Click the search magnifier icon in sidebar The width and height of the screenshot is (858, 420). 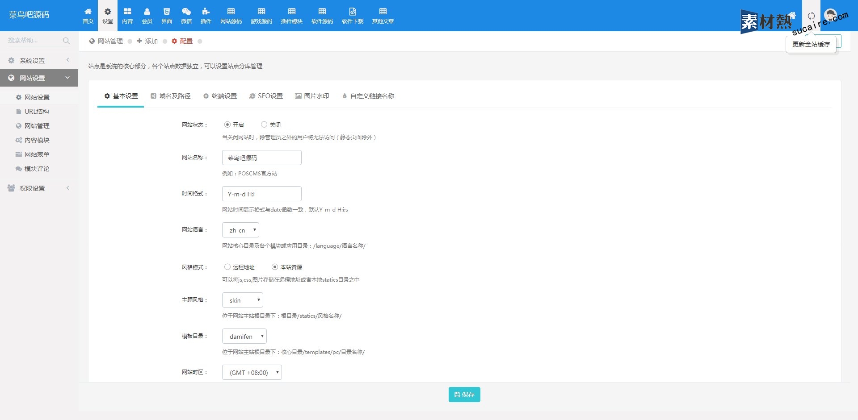[x=66, y=41]
